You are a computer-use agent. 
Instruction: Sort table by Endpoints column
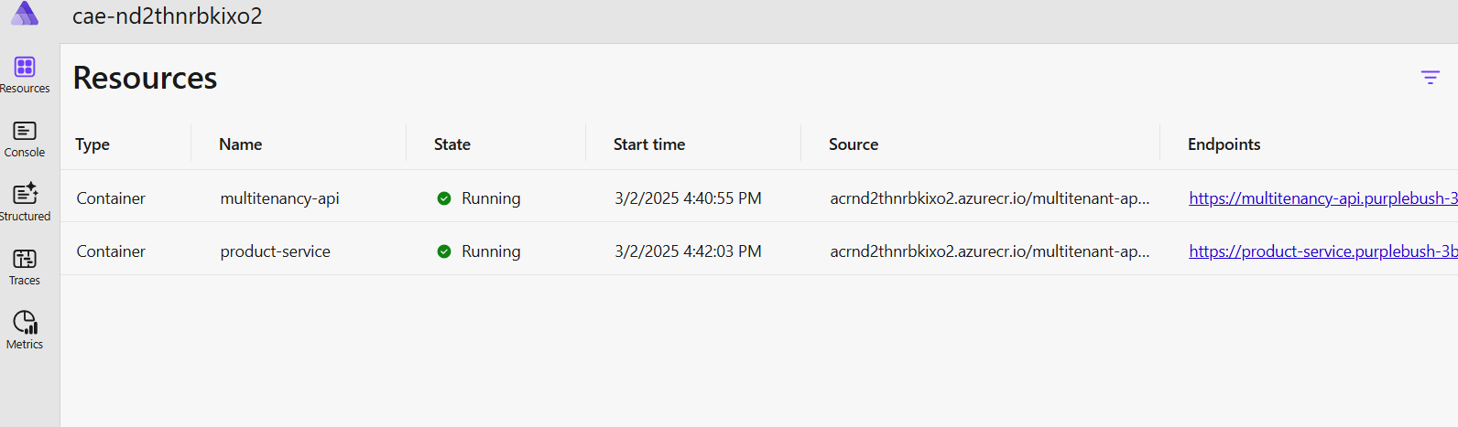1224,144
